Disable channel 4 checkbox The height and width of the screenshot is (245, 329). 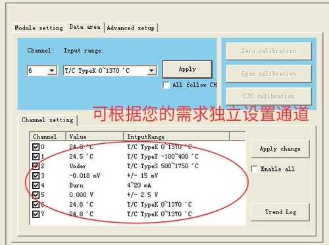click(36, 185)
